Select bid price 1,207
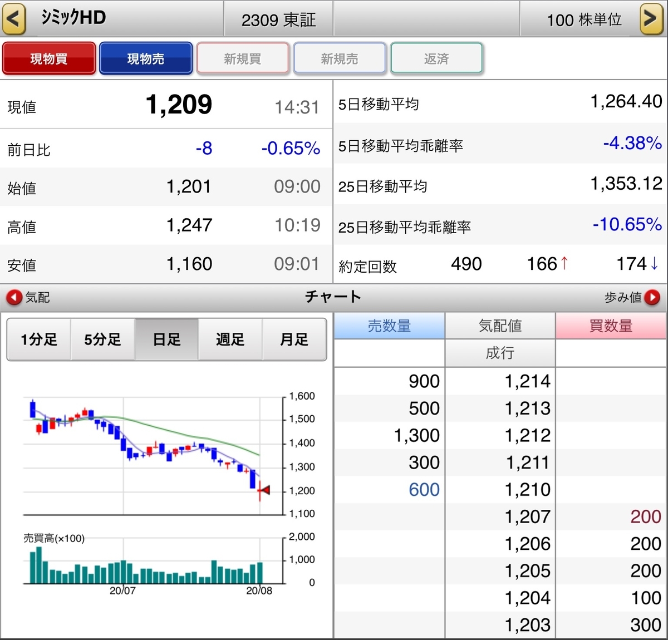Screen dimensions: 668x640 (527, 516)
